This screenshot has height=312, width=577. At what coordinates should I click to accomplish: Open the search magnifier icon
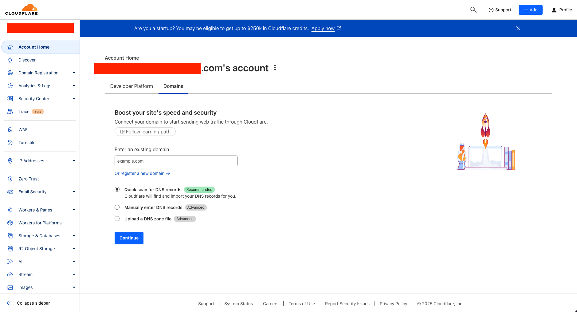(473, 10)
